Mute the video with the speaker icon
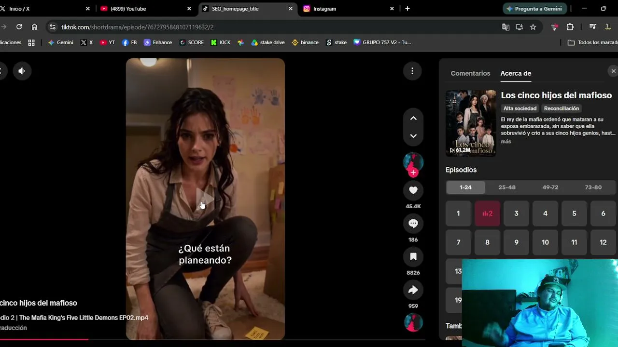Image resolution: width=618 pixels, height=347 pixels. coord(22,71)
